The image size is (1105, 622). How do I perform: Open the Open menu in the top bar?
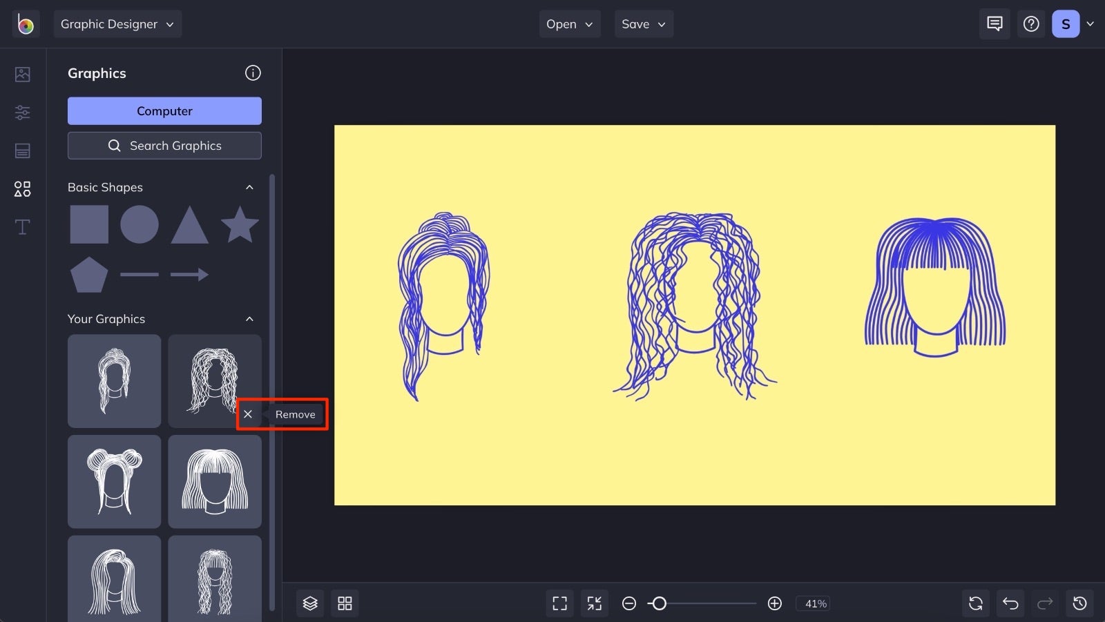(x=569, y=23)
